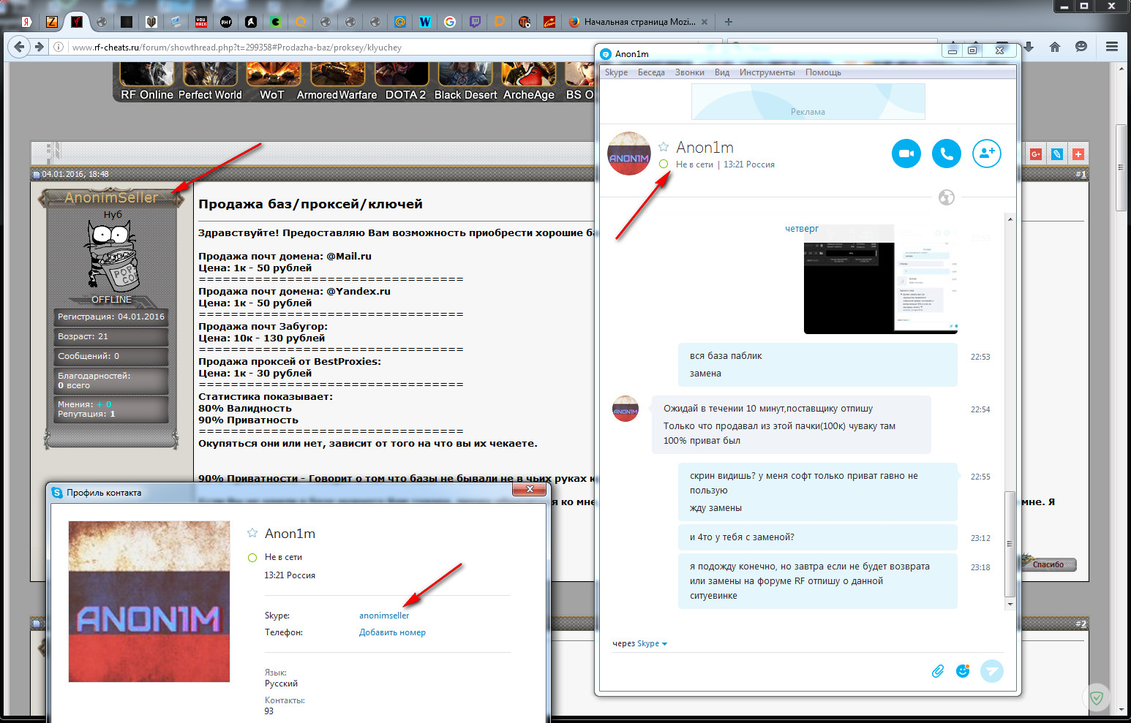Click the Skype chat scrollbar thumb
Image resolution: width=1131 pixels, height=723 pixels.
click(x=1010, y=544)
